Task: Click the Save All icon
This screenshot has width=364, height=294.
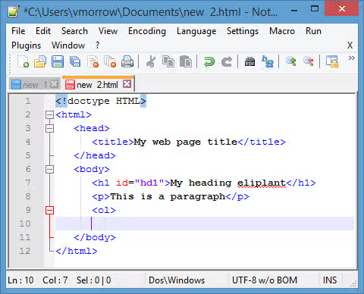Action: pyautogui.click(x=75, y=61)
